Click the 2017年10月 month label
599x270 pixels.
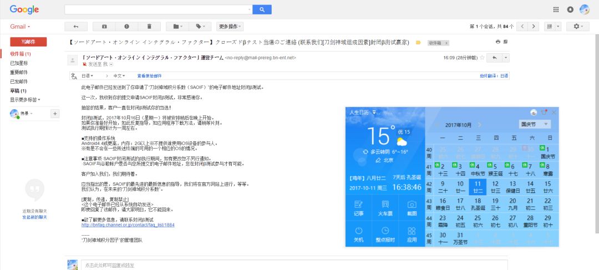(459, 125)
